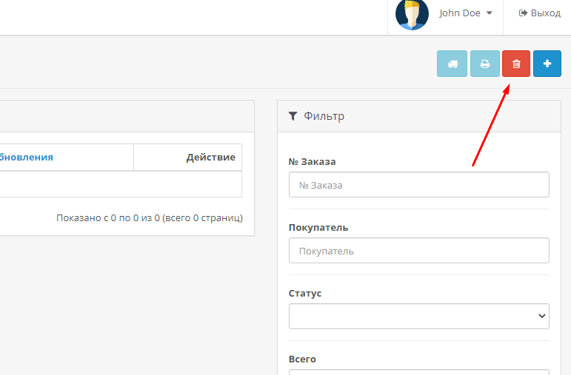Expand the Статус dropdown
This screenshot has height=375, width=571.
[418, 316]
